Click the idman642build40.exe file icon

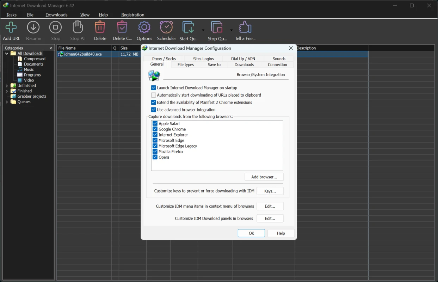click(61, 54)
